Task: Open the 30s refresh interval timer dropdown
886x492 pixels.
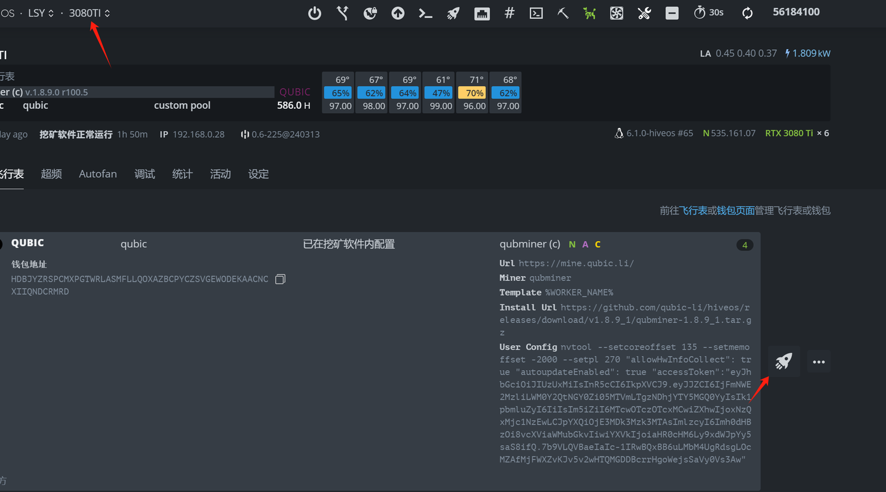Action: [x=709, y=12]
